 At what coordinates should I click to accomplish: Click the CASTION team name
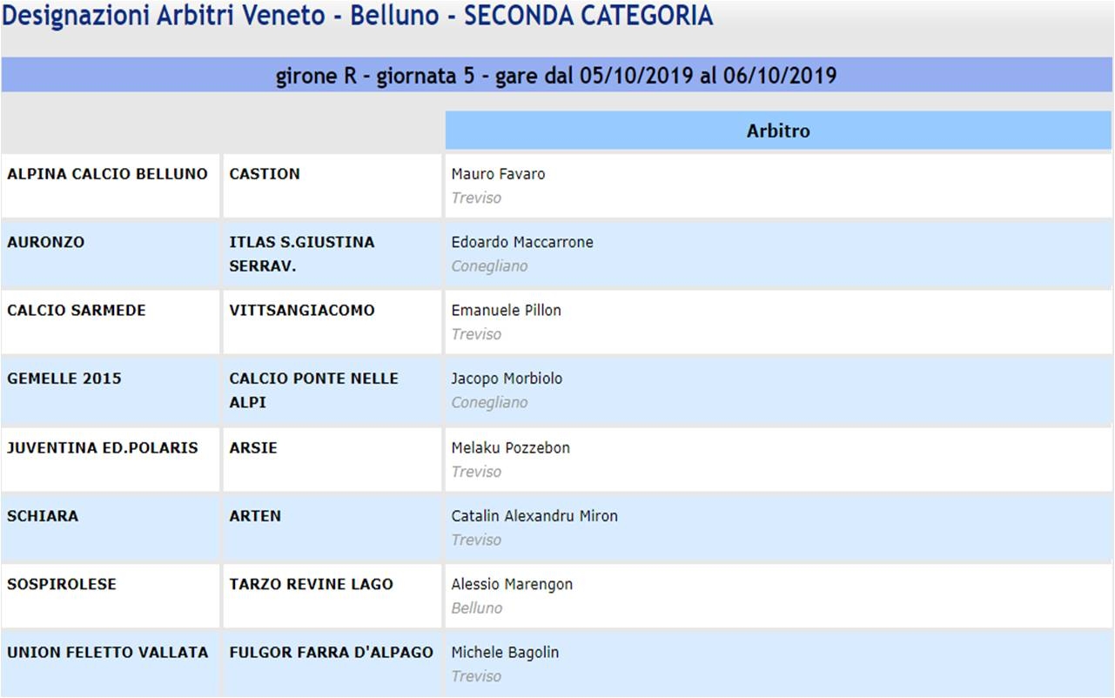pyautogui.click(x=265, y=174)
